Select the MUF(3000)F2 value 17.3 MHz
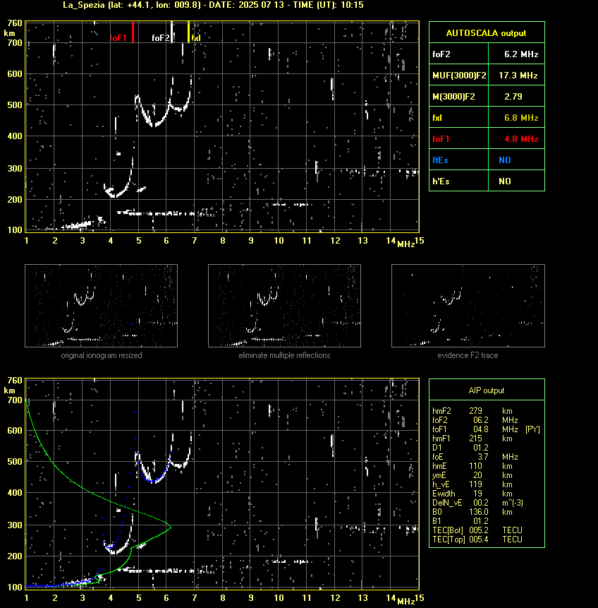This screenshot has width=598, height=608. [518, 76]
